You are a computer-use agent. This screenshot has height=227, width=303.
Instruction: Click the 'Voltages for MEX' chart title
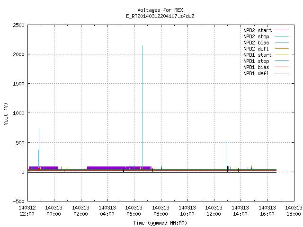[160, 10]
